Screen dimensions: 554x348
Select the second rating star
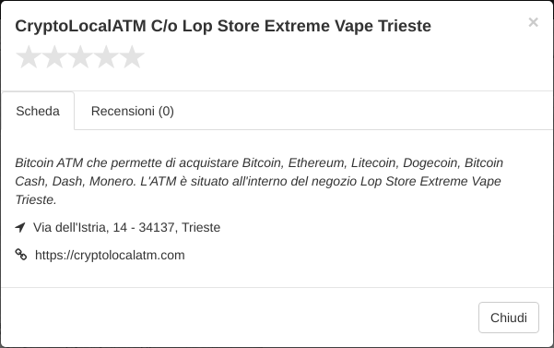54,56
